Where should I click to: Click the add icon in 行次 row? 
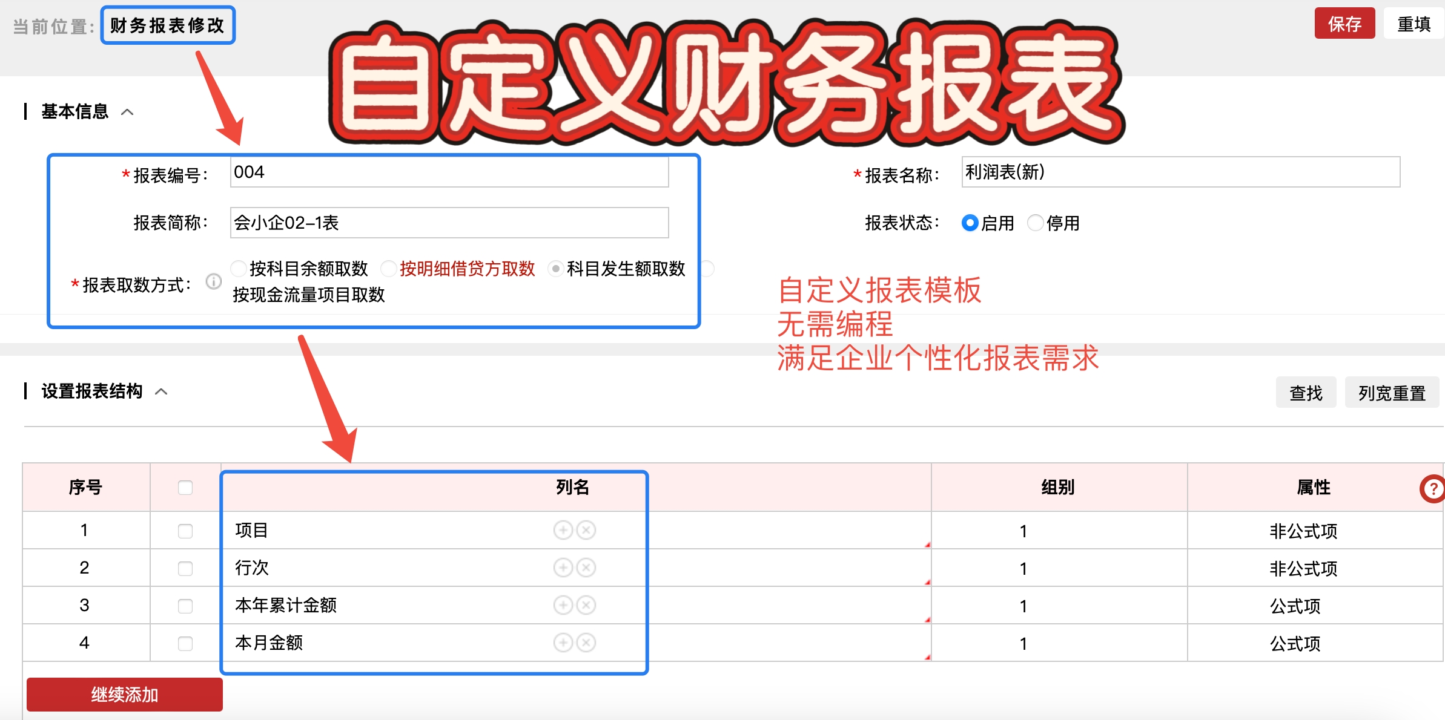[563, 568]
